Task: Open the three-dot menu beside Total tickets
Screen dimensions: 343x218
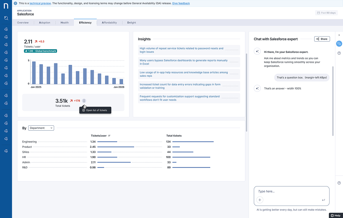Action: tap(84, 101)
